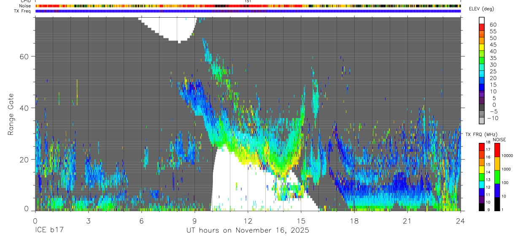Pick the yellow segment of TX FRQ bar
518x239 pixels.
481,169
